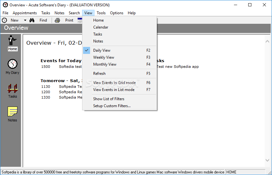Click the New clock icon in toolbar
This screenshot has height=175, width=272.
tap(4, 20)
